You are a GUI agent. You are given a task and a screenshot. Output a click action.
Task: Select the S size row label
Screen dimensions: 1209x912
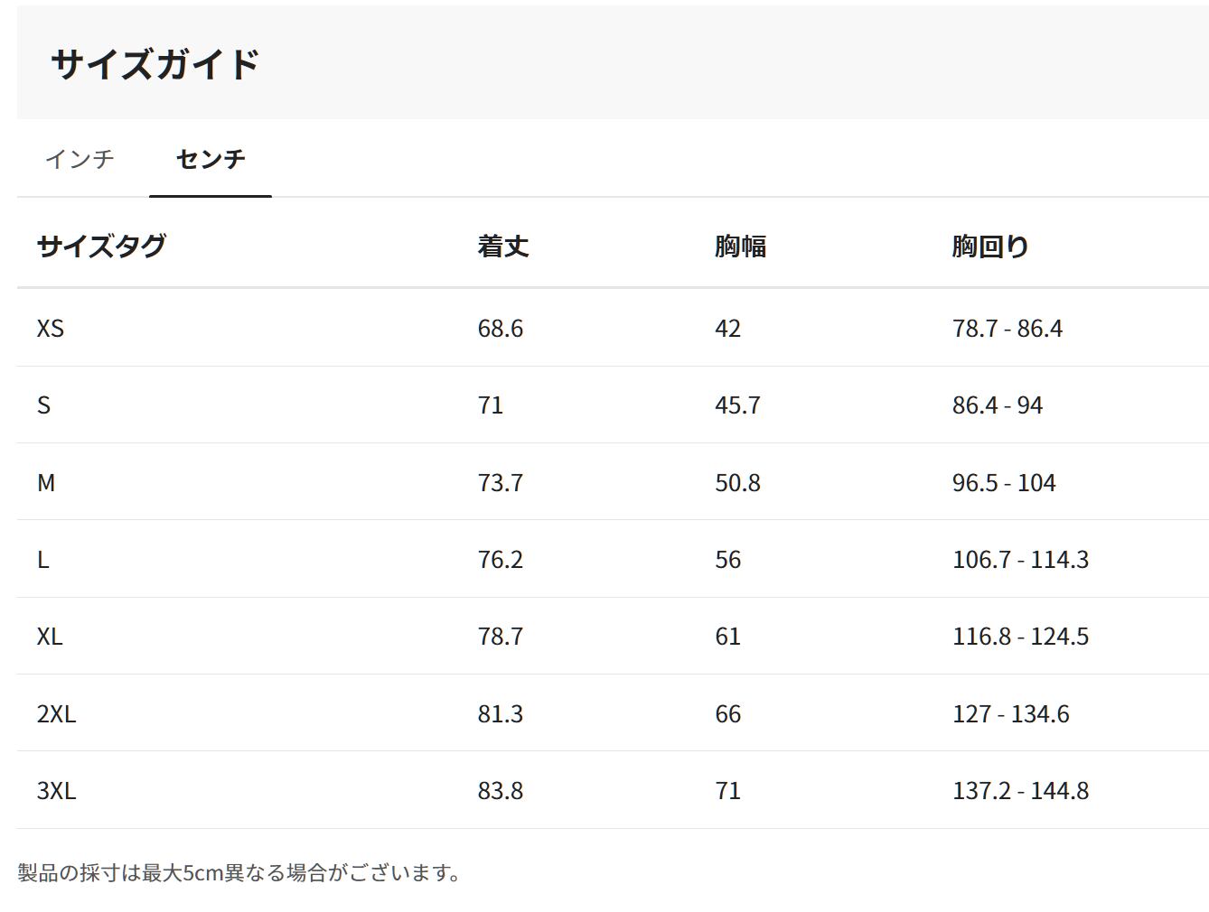coord(43,405)
